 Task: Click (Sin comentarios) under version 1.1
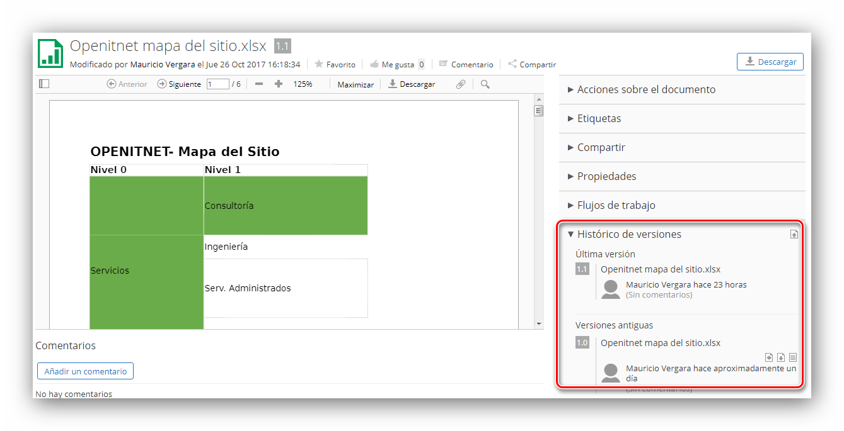(x=659, y=294)
